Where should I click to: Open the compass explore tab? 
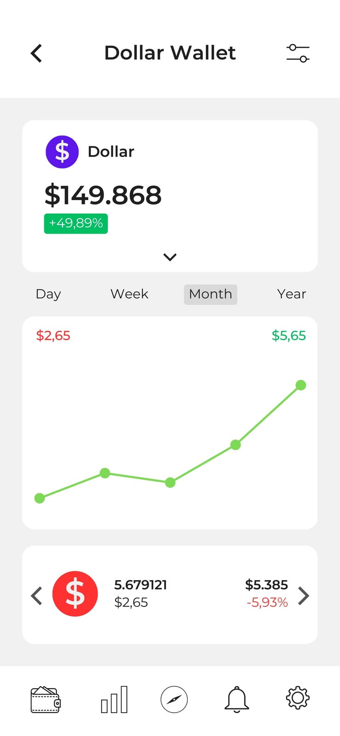[174, 700]
